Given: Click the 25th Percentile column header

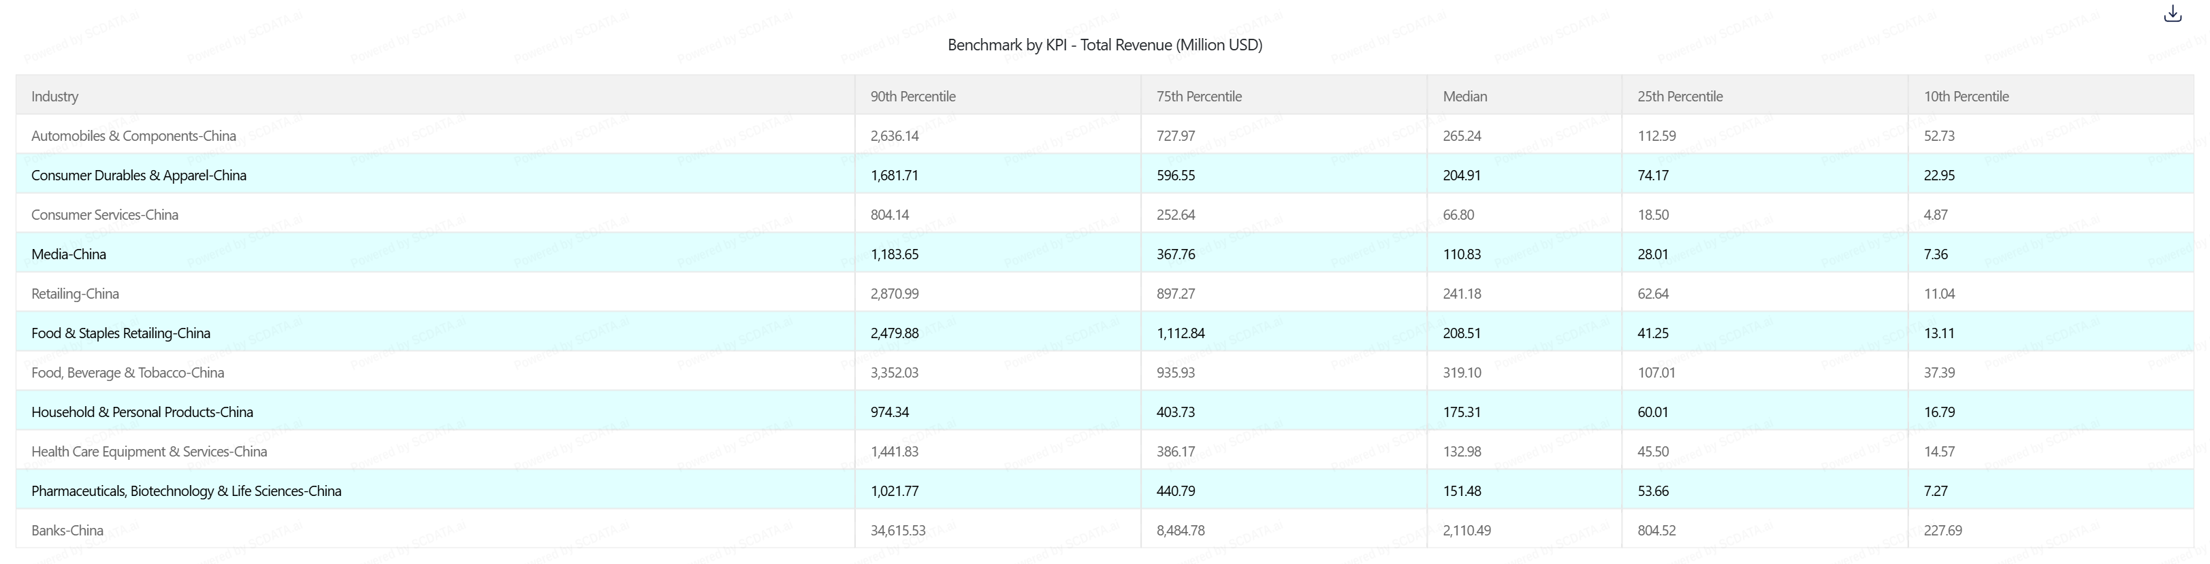Looking at the screenshot, I should point(1679,96).
